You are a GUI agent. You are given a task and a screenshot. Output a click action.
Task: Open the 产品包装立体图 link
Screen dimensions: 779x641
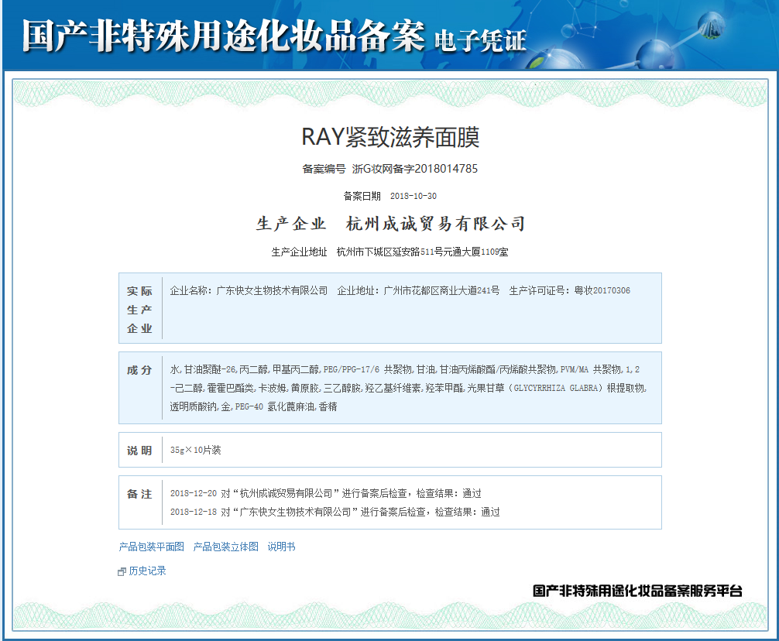click(x=225, y=547)
